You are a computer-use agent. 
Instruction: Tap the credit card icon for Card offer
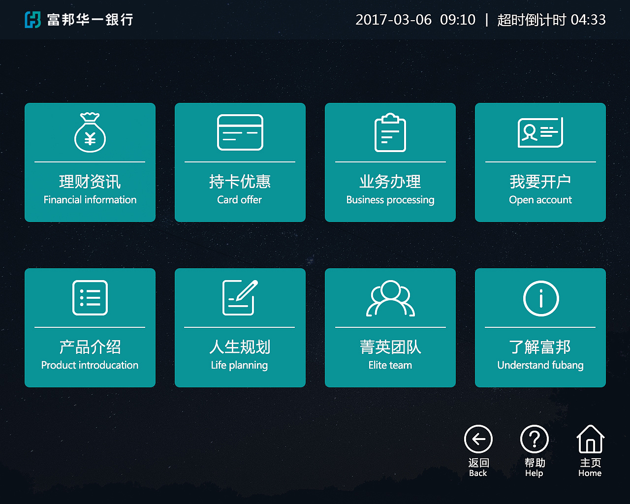[x=240, y=133]
